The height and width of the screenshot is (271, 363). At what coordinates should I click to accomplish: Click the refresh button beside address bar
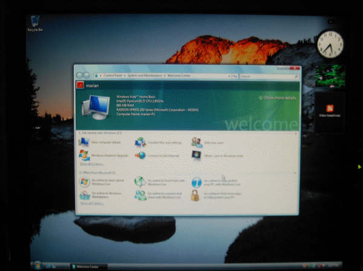click(235, 76)
